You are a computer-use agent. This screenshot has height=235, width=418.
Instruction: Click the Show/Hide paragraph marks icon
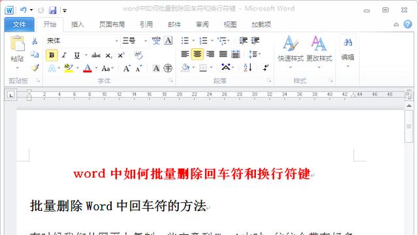coord(266,67)
